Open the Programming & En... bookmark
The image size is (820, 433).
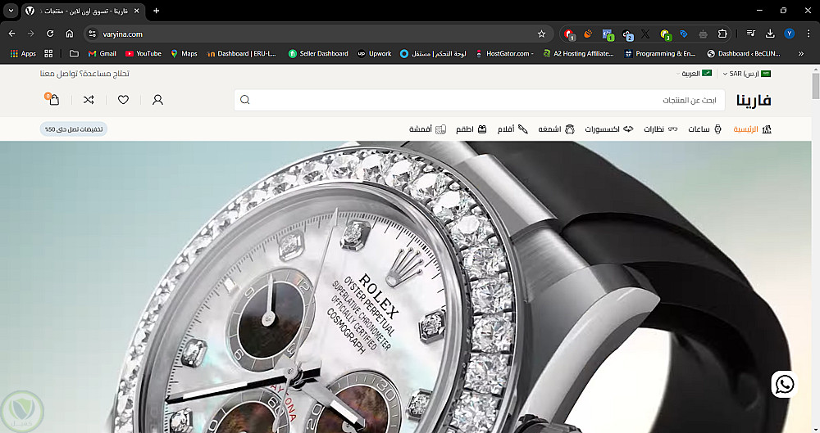660,53
